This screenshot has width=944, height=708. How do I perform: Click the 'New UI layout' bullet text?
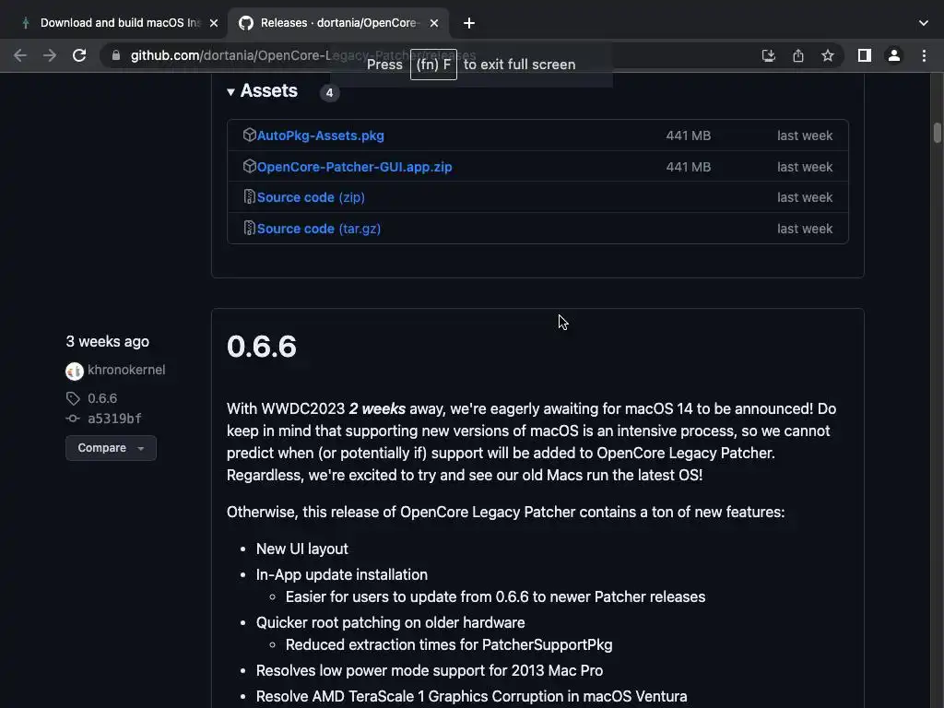pos(301,549)
